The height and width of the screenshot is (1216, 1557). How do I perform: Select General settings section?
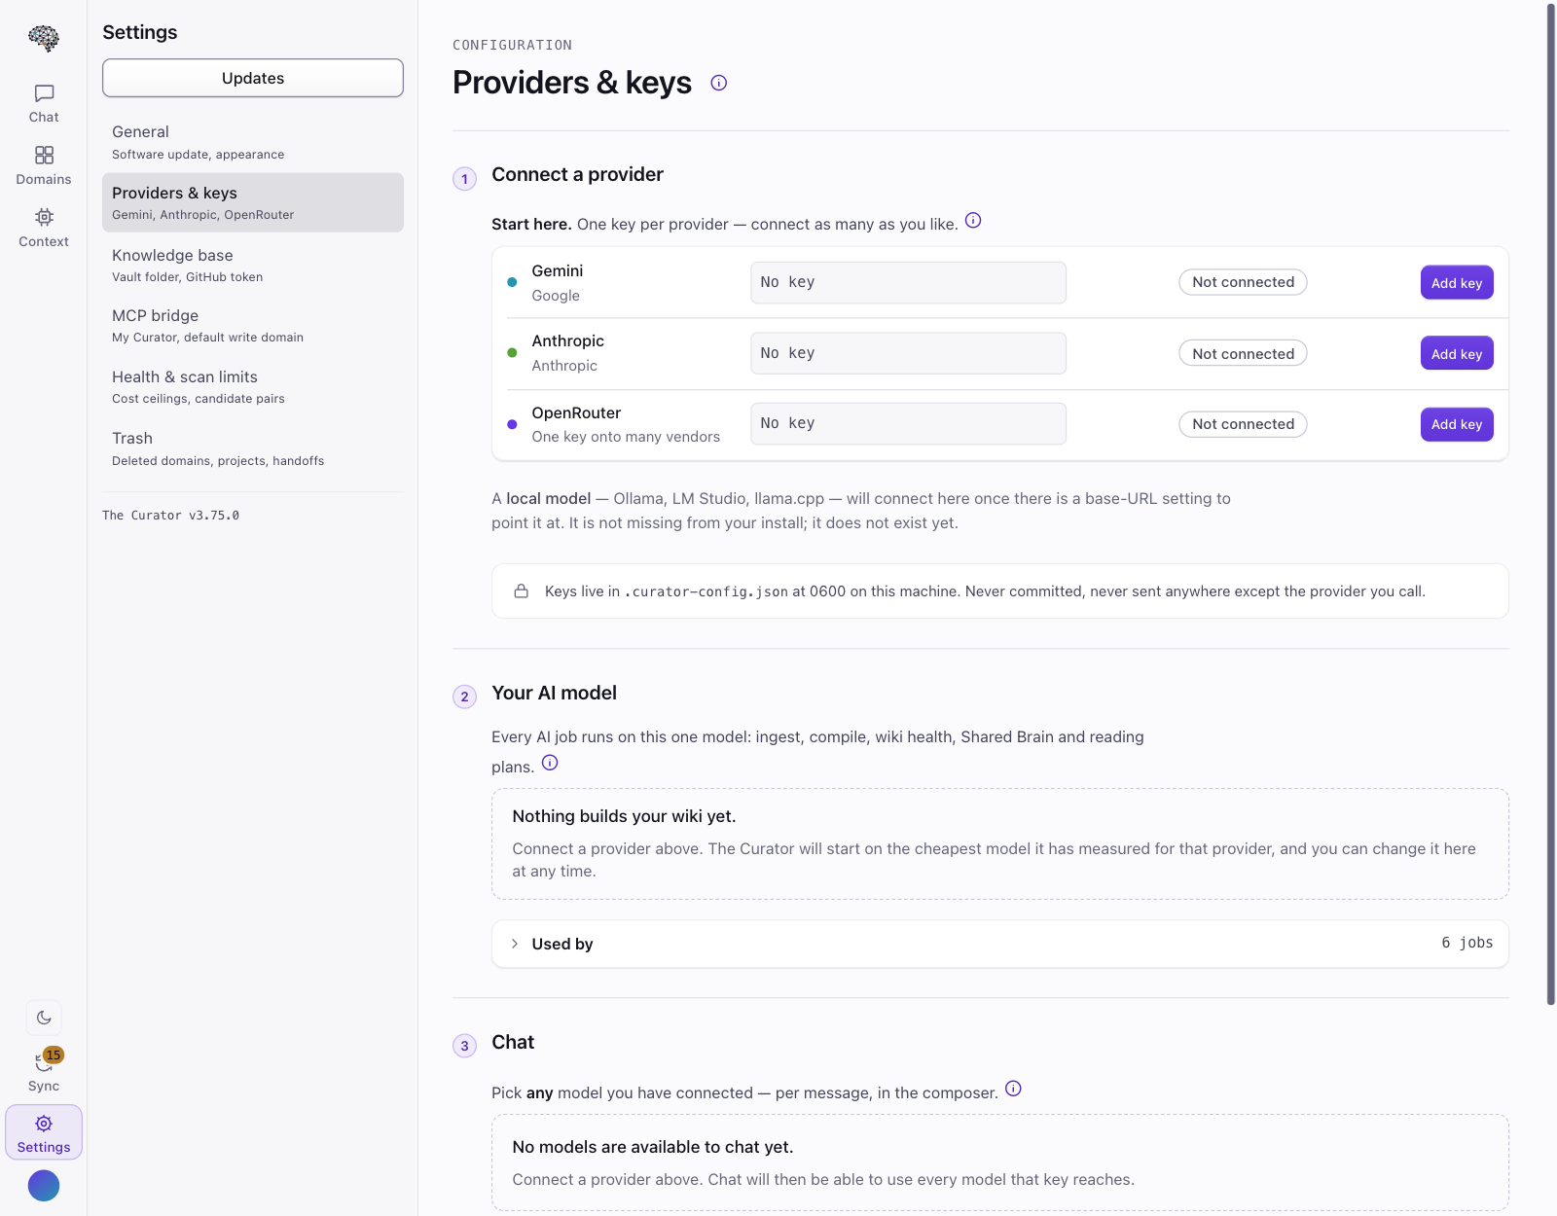[x=253, y=142]
